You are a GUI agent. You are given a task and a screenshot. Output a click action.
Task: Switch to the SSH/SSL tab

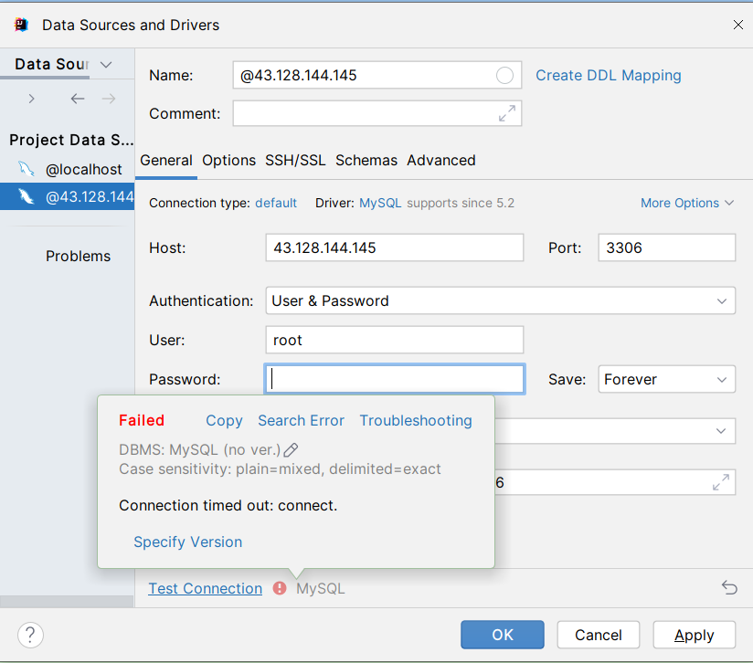pos(295,160)
